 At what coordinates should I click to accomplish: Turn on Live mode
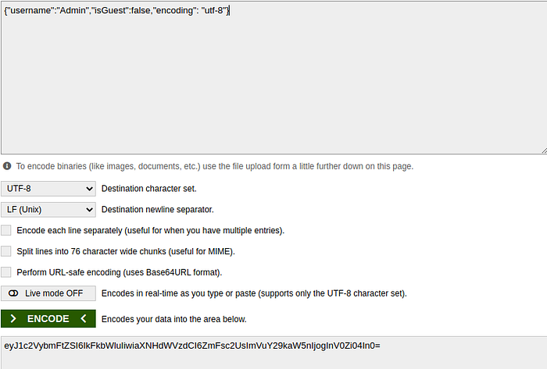tap(48, 293)
